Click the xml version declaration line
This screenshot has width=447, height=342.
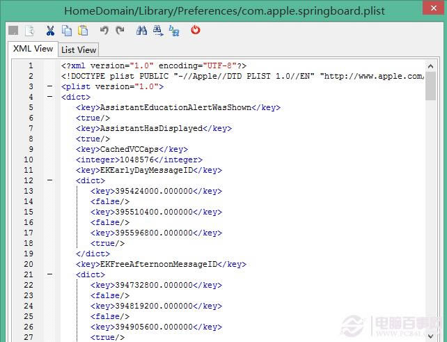click(154, 65)
